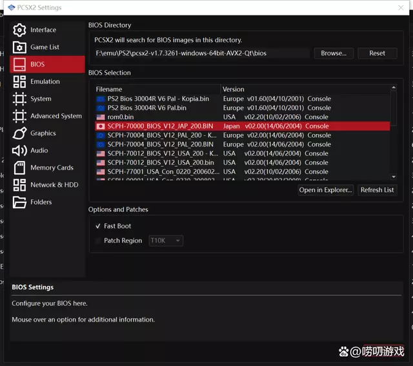
Task: Open Network & HDD settings
Action: pyautogui.click(x=47, y=185)
